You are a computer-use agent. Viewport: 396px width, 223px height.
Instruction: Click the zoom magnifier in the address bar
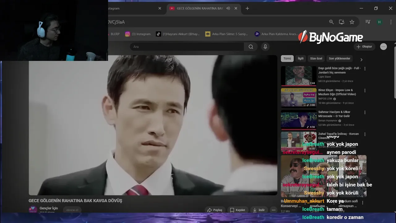pyautogui.click(x=331, y=22)
